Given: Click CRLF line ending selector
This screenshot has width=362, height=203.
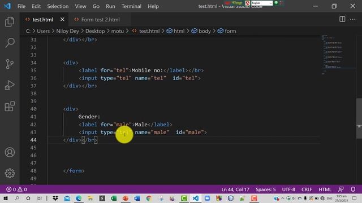Looking at the screenshot, I should coord(307,189).
